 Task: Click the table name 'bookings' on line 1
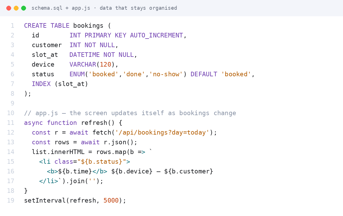[x=88, y=26]
